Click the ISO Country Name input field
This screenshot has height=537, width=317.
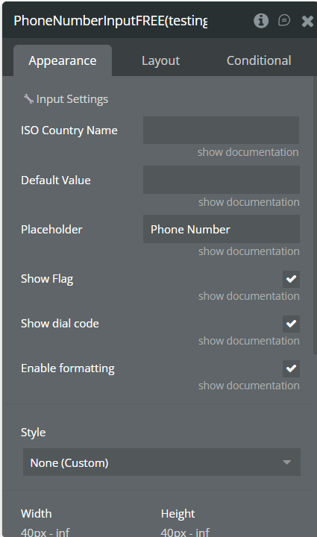(x=221, y=130)
